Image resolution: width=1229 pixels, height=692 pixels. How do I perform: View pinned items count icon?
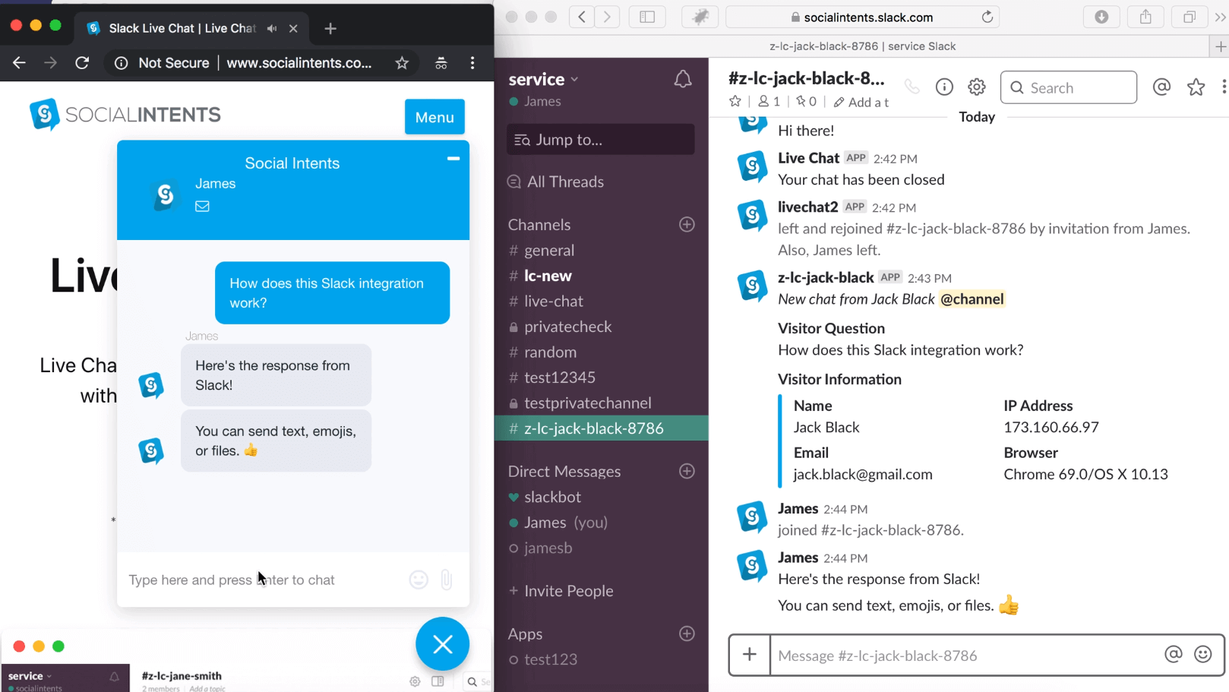click(806, 101)
